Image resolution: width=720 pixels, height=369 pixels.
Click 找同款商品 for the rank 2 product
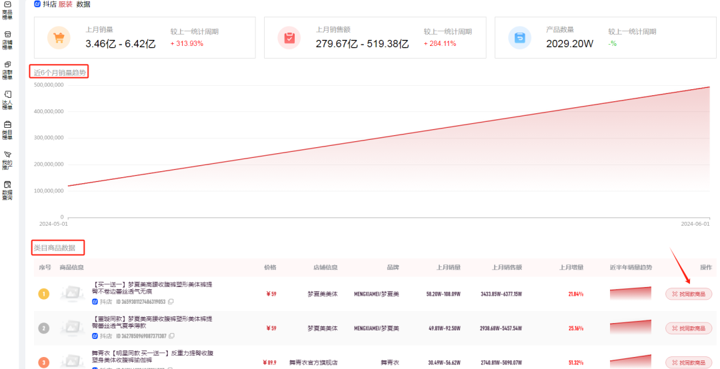pos(689,328)
